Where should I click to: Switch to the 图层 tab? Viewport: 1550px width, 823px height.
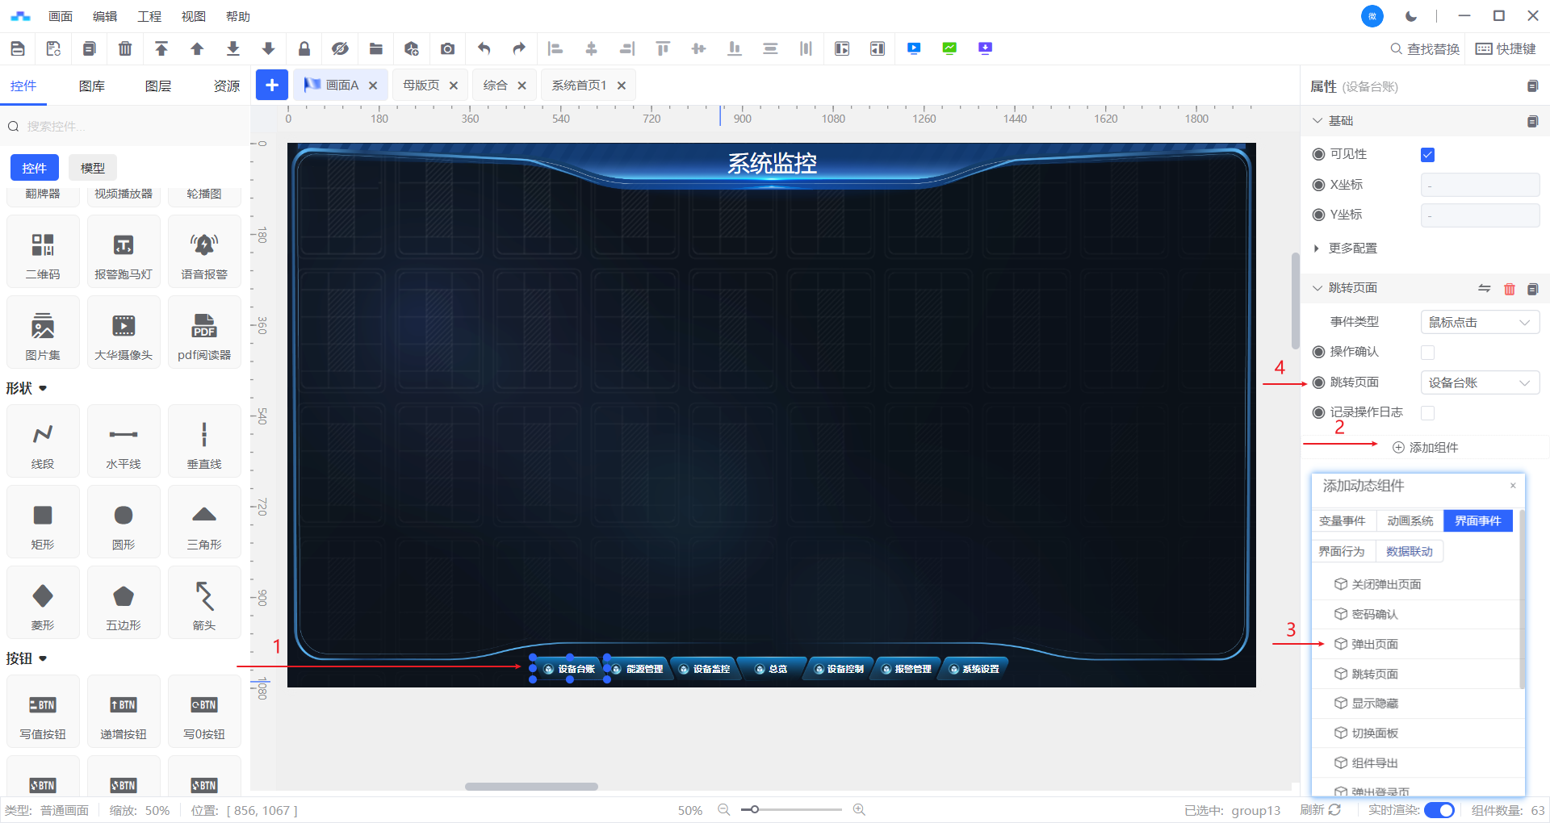point(158,86)
